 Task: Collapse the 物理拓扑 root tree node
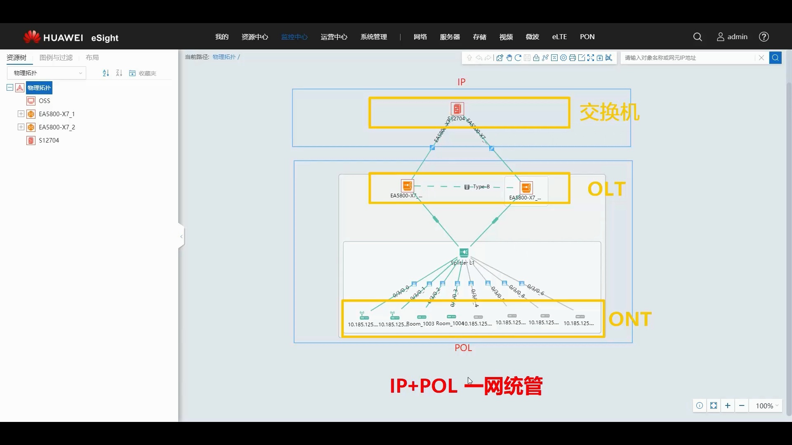(x=10, y=87)
